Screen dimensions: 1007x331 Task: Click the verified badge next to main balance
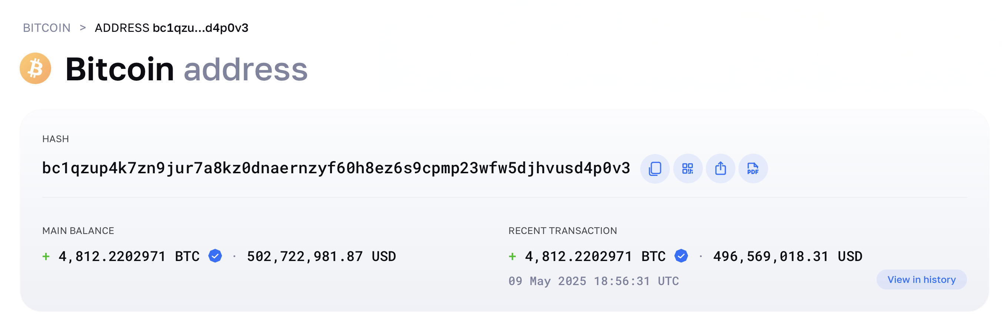click(215, 256)
